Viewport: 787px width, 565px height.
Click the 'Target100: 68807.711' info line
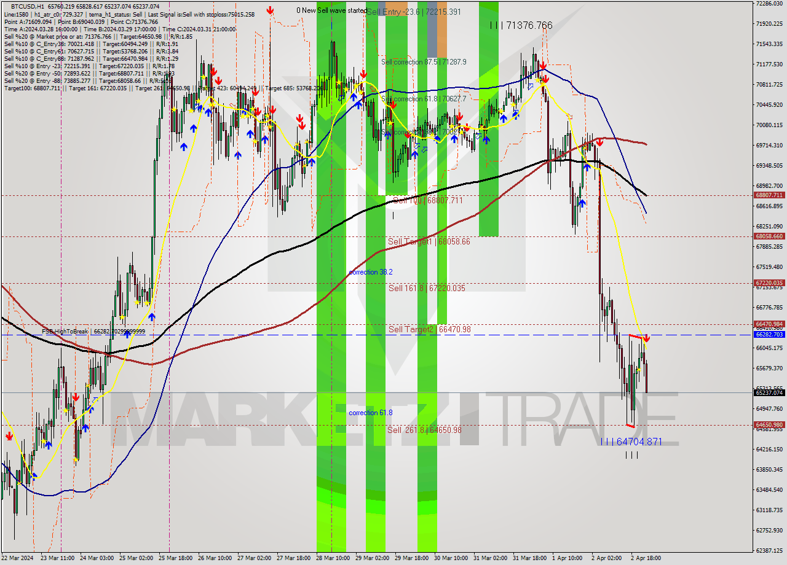click(166, 88)
